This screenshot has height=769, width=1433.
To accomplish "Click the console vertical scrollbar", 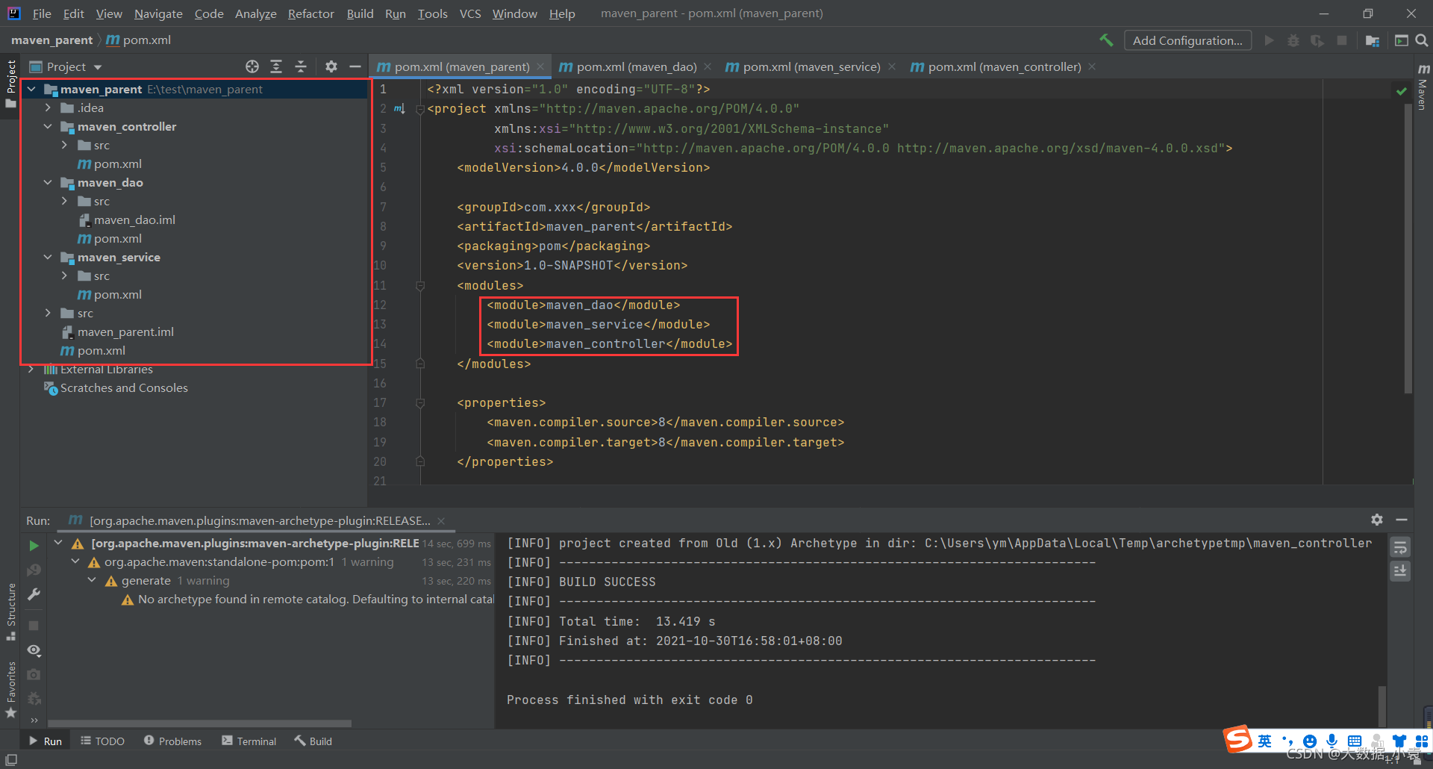I will coord(1382,706).
